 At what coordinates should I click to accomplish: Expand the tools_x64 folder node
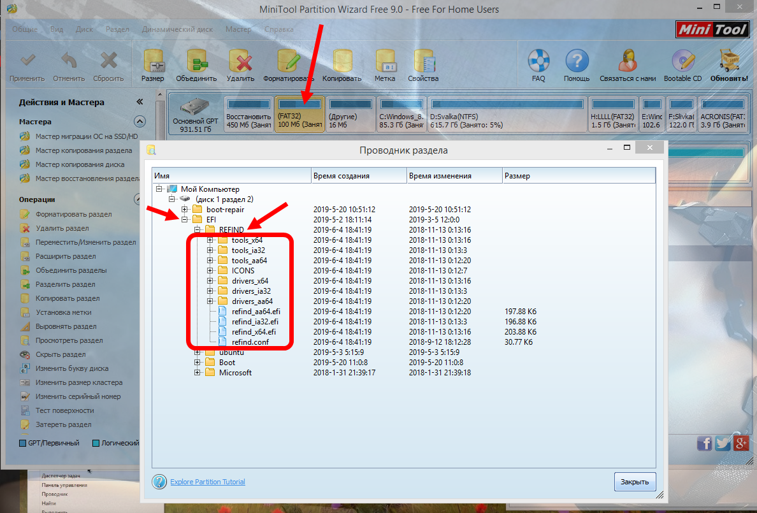(210, 240)
